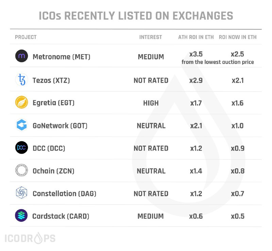Open the Cardstack (CARD) project name
272x251 pixels.
61,216
